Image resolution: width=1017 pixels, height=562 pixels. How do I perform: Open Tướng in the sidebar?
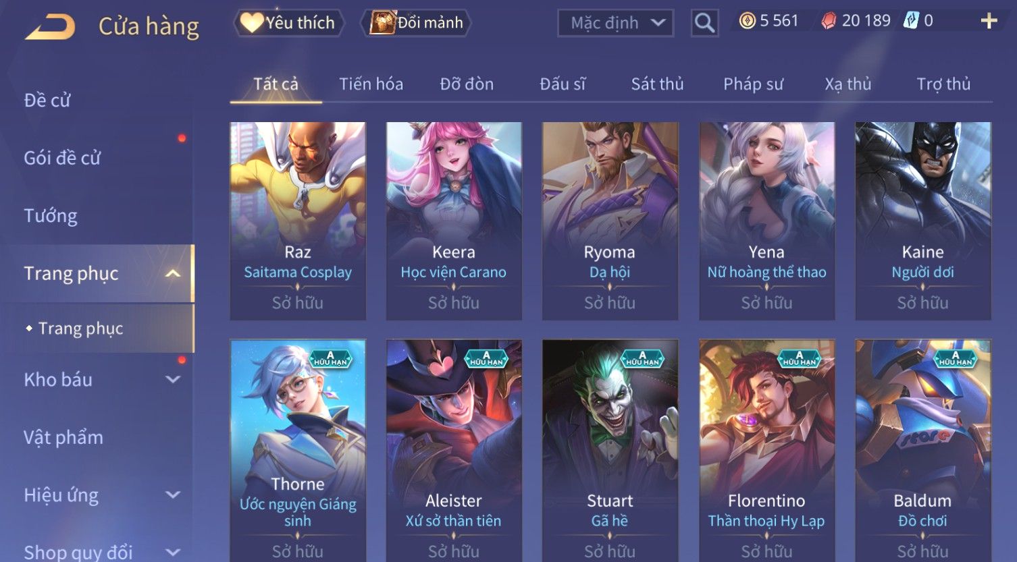pyautogui.click(x=51, y=216)
